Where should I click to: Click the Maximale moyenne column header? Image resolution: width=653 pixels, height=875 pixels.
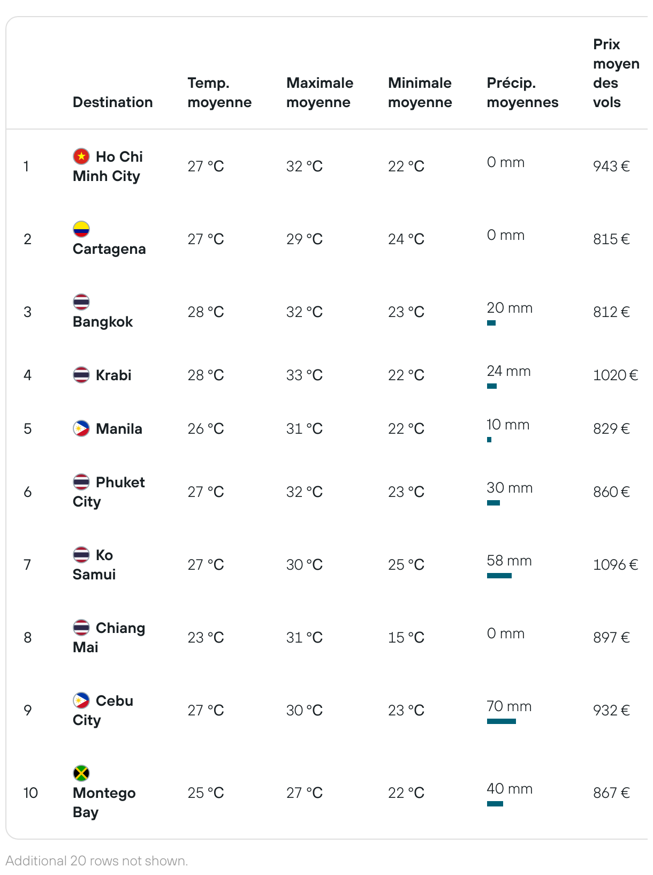[x=320, y=93]
